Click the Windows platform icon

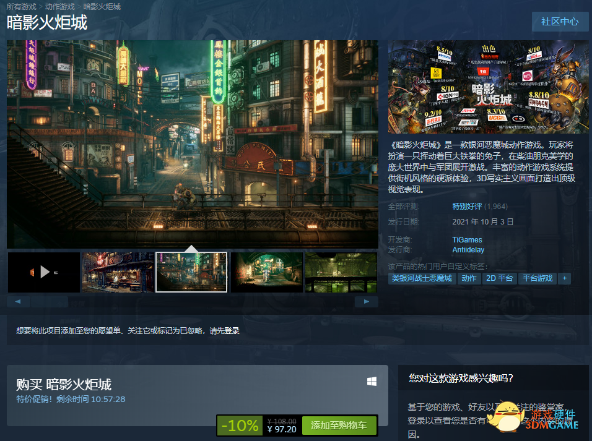tap(372, 382)
